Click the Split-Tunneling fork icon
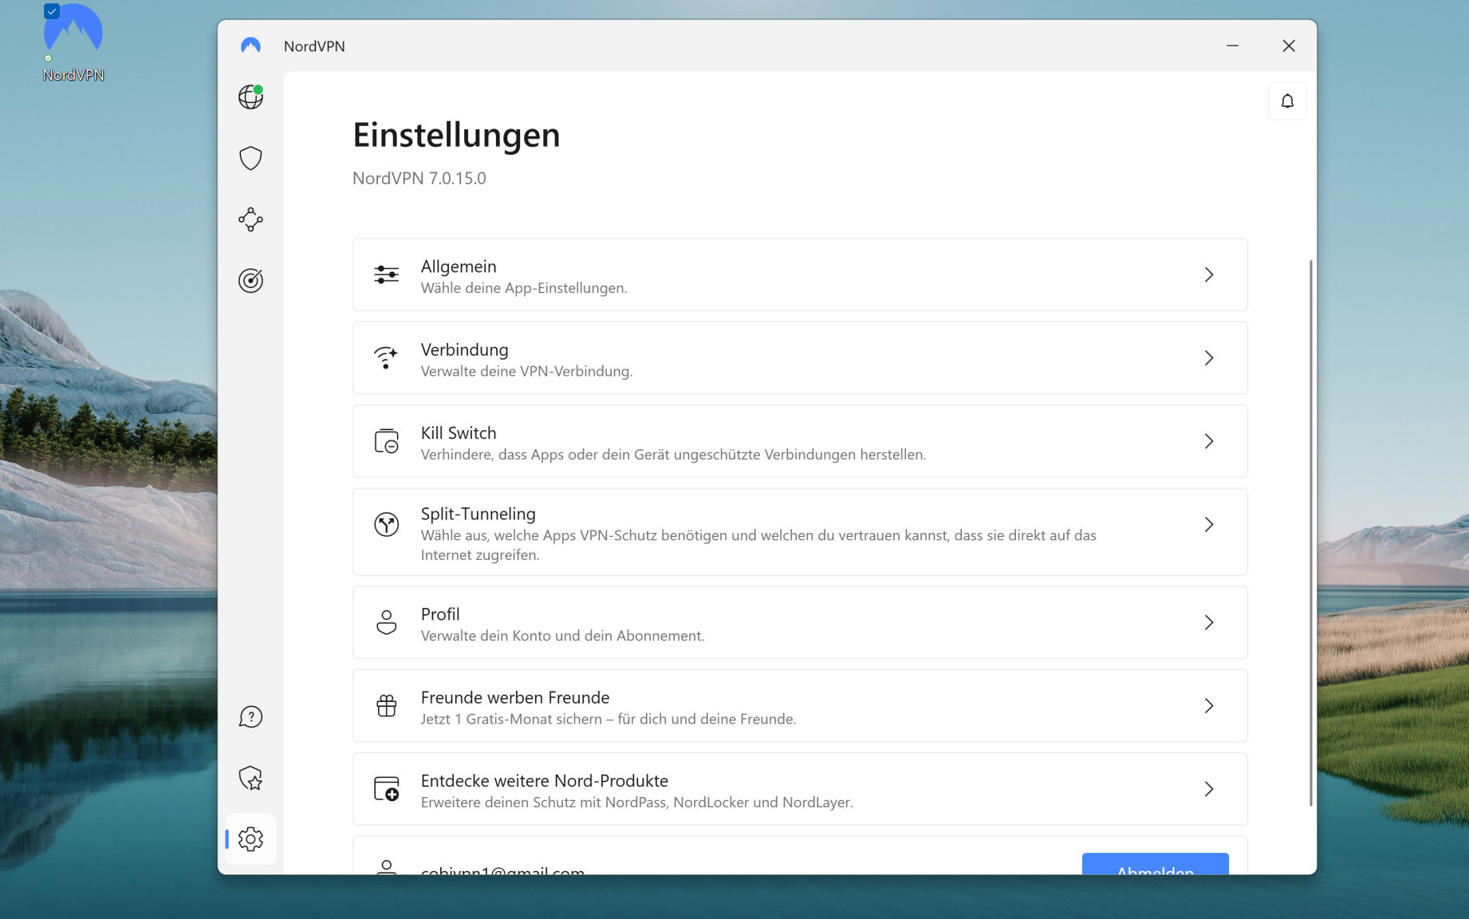 pos(387,524)
